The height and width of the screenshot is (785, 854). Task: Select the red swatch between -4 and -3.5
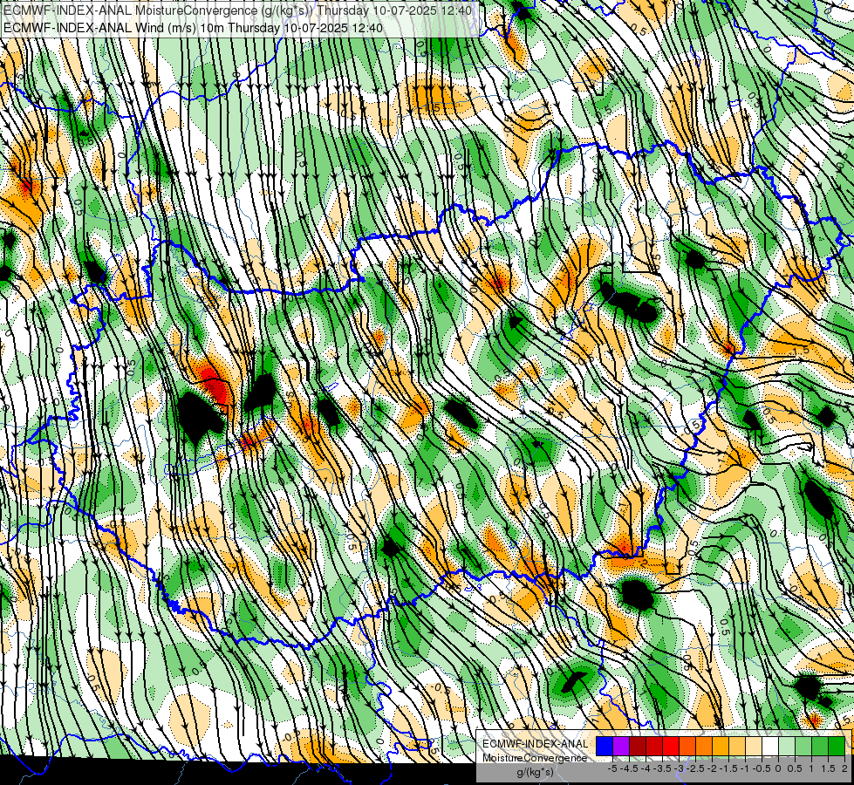pyautogui.click(x=654, y=746)
